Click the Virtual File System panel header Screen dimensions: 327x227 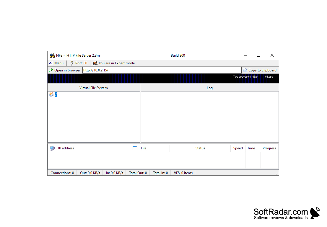(x=94, y=88)
